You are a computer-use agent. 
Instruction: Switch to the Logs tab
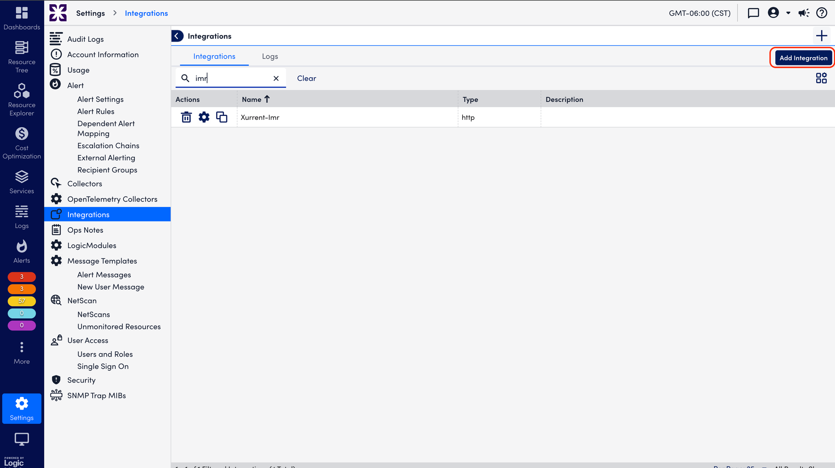[x=270, y=56]
